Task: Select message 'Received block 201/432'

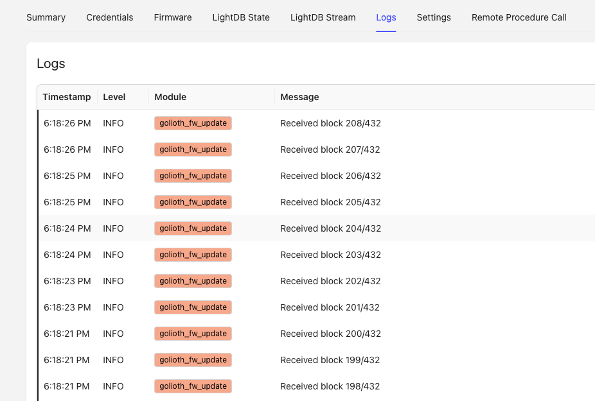Action: pyautogui.click(x=330, y=307)
